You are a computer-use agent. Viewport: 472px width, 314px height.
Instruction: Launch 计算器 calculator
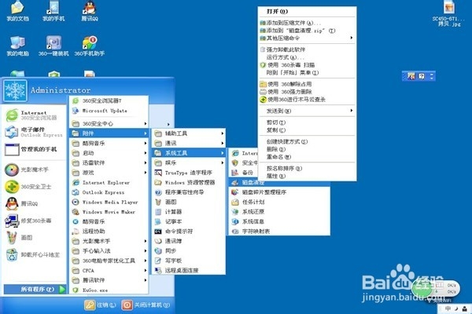189,212
